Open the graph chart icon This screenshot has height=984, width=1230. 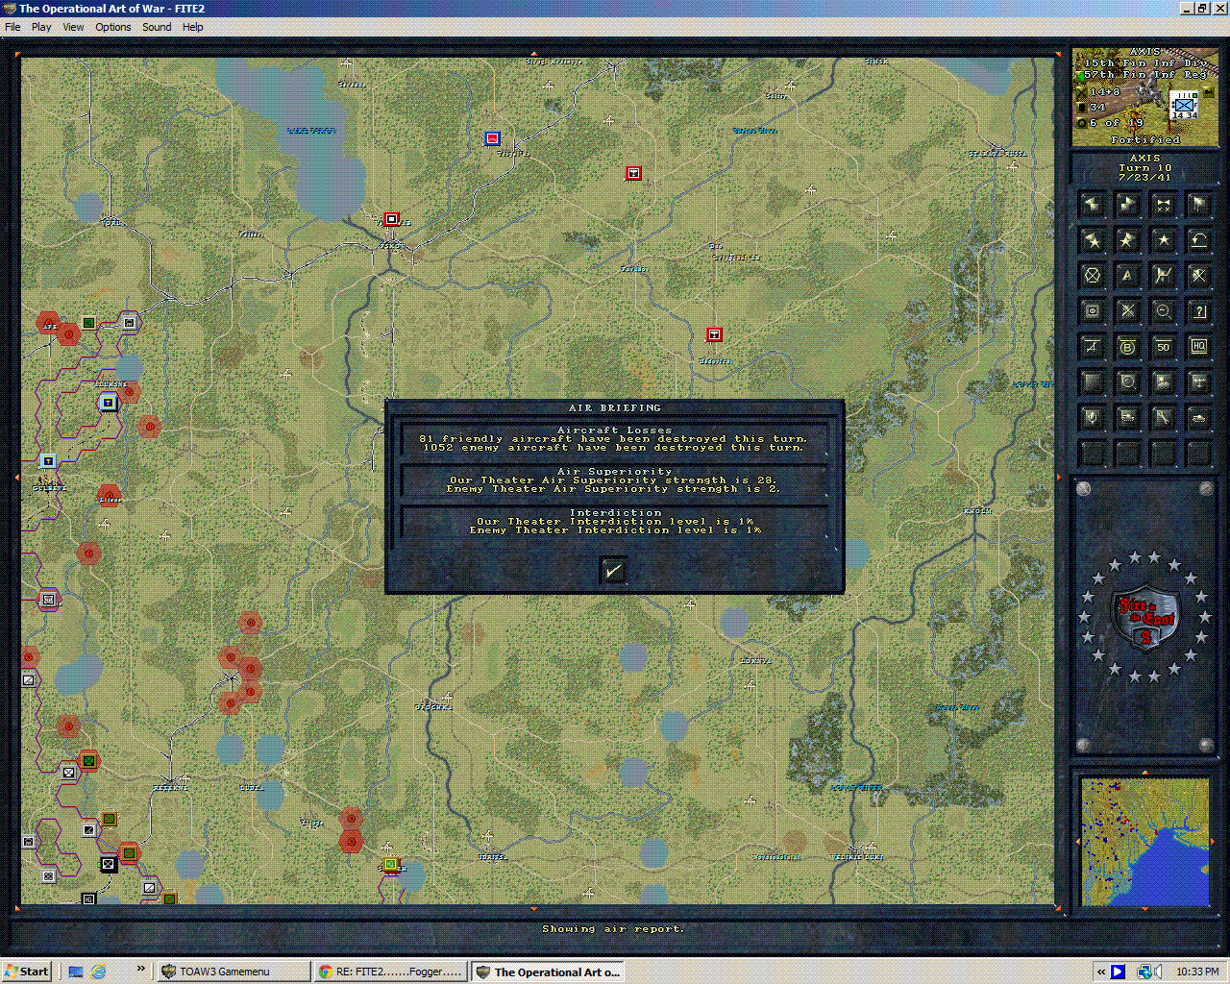click(1163, 276)
